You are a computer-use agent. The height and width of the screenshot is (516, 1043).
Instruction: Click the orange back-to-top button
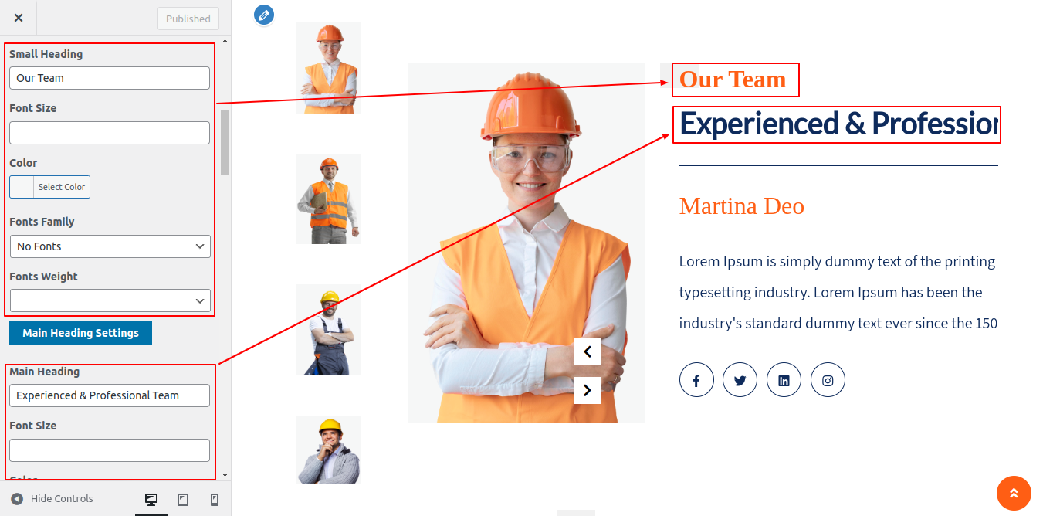click(1014, 493)
